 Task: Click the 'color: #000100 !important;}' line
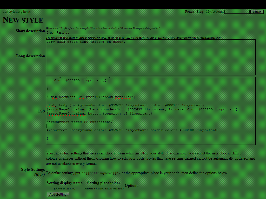78,80
